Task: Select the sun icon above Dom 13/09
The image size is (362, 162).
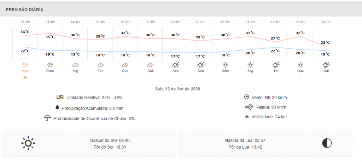Action: [x=50, y=65]
